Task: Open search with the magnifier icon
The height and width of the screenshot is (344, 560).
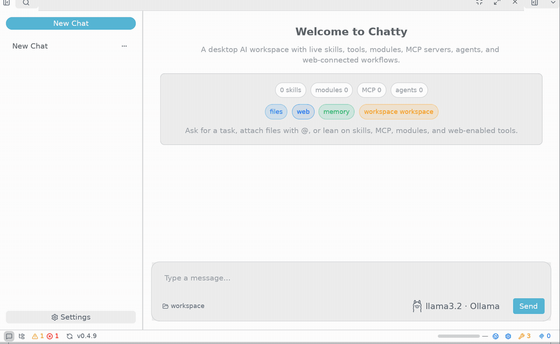Action: pos(26,2)
